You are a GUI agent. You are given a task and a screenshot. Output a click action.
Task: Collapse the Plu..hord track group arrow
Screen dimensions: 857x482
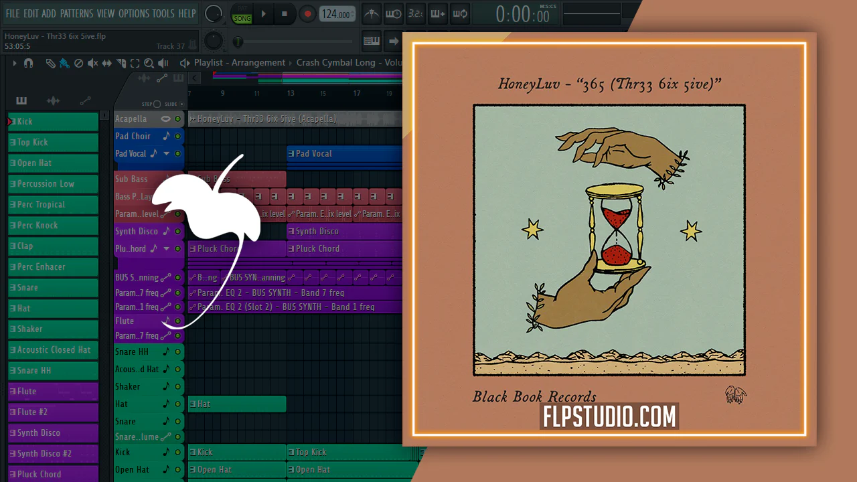(x=167, y=249)
